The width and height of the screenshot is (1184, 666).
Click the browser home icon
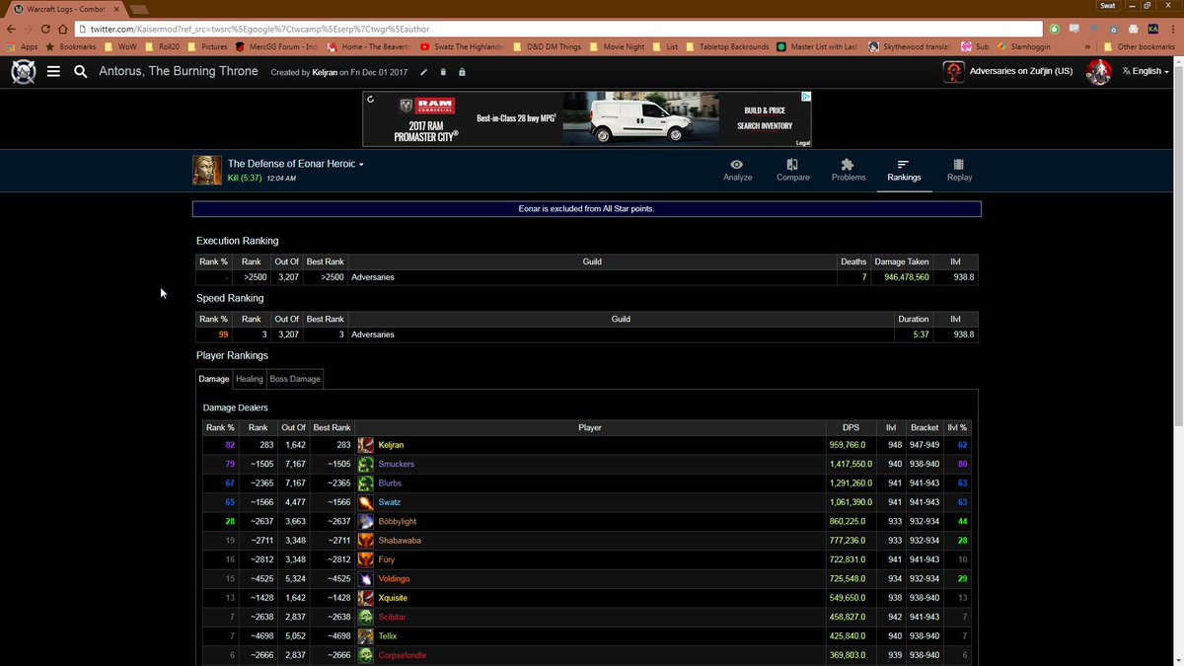61,29
